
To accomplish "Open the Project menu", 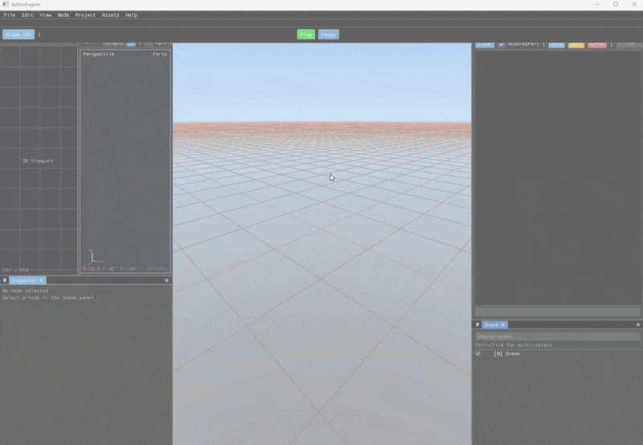I will click(85, 15).
